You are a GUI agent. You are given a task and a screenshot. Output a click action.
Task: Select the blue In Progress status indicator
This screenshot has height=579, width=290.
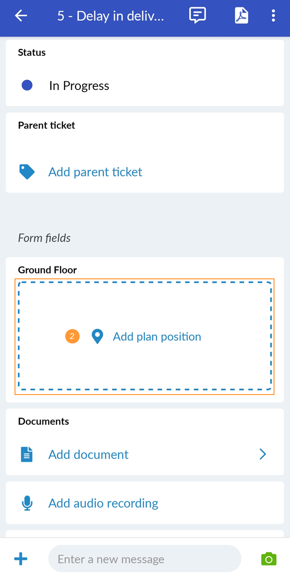[27, 85]
